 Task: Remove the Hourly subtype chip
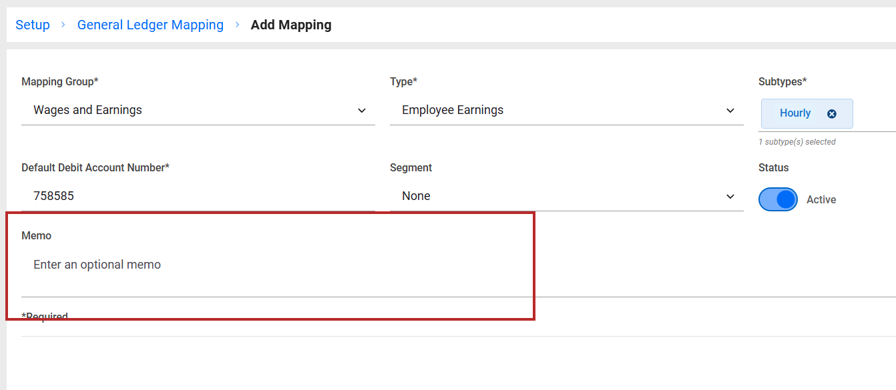[831, 114]
